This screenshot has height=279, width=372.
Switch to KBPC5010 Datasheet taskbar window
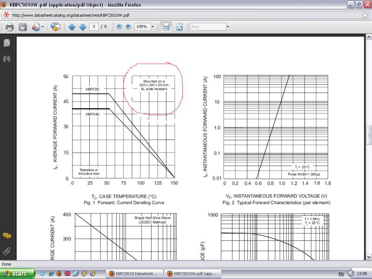point(134,273)
